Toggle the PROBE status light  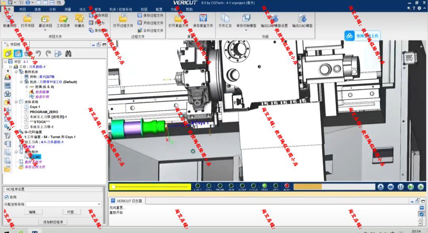[x=220, y=186]
